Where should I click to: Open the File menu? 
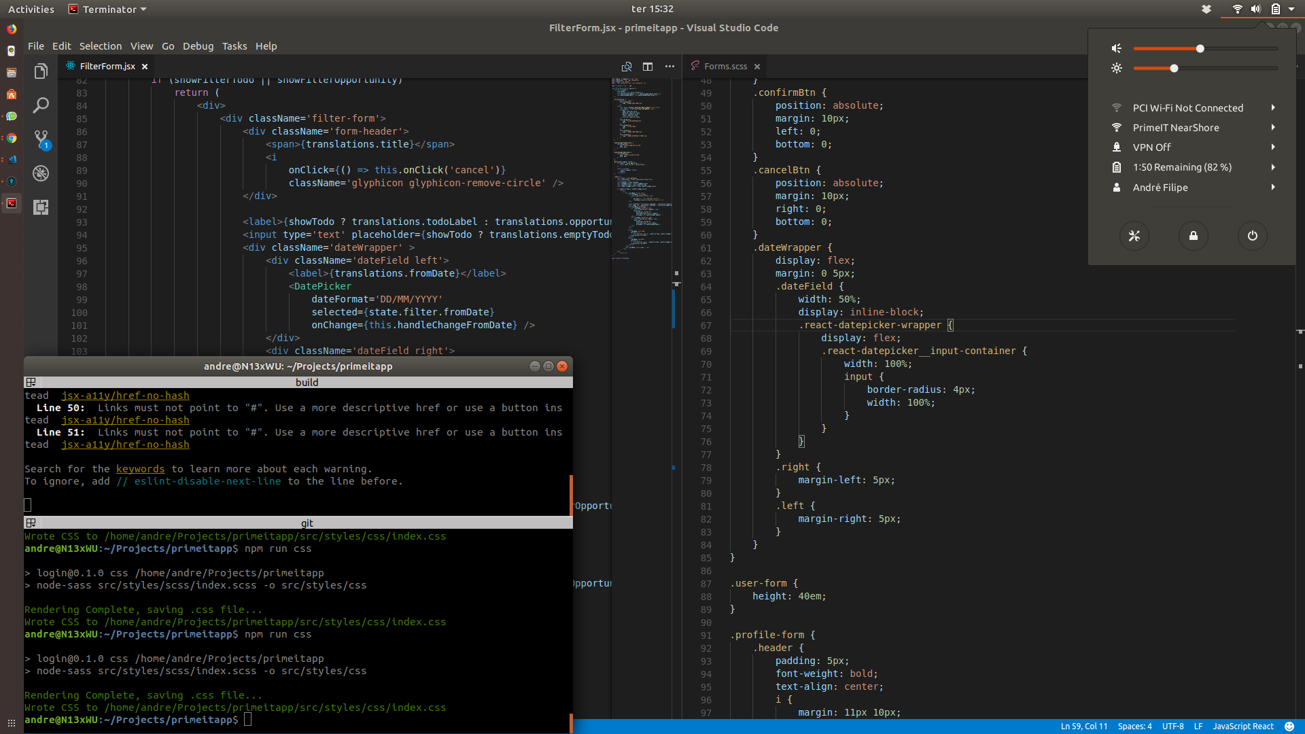(x=36, y=46)
